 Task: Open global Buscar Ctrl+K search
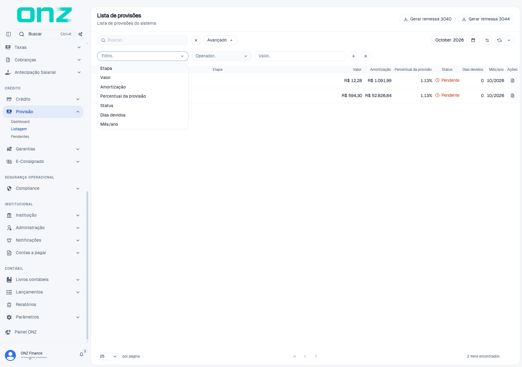click(44, 34)
